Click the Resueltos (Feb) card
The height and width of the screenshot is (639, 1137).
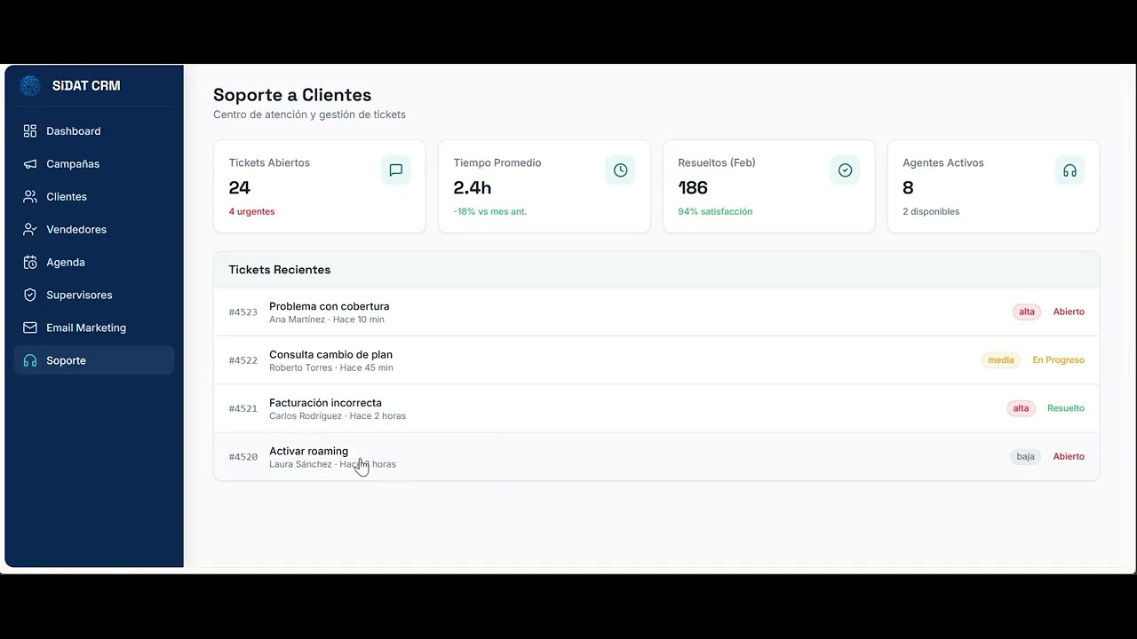pyautogui.click(x=769, y=186)
